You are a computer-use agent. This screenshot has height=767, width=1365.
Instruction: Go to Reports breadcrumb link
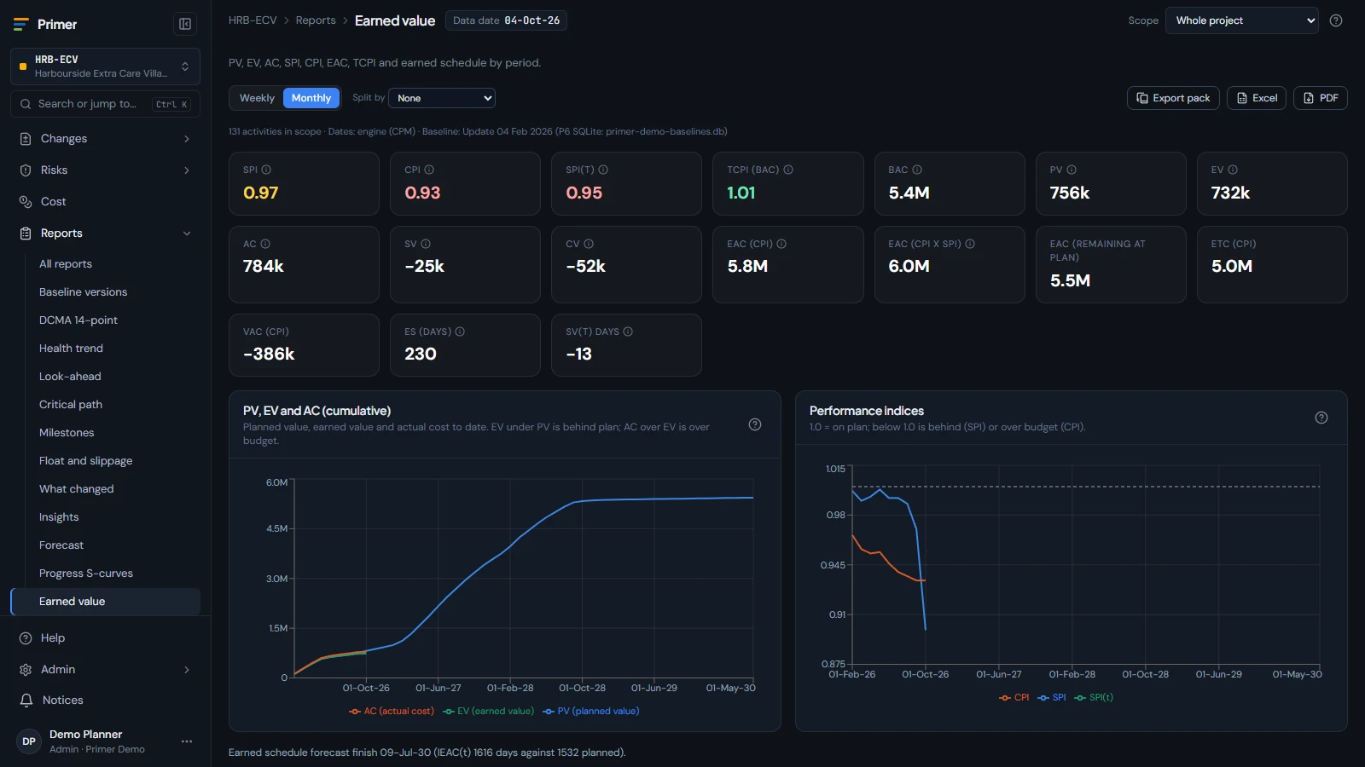pyautogui.click(x=316, y=20)
